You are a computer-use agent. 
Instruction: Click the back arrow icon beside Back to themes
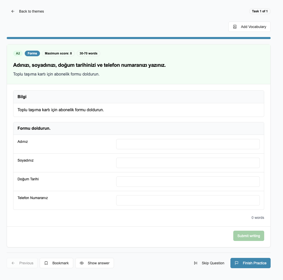click(13, 11)
